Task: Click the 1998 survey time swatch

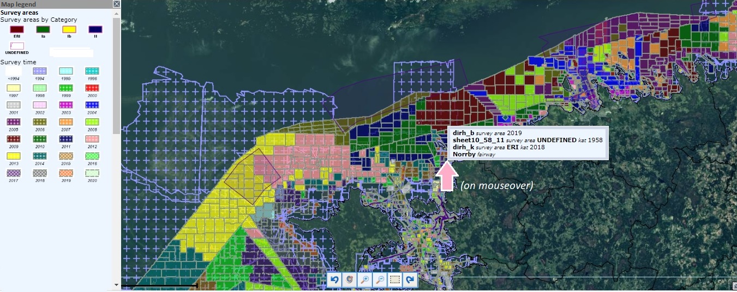Action: pyautogui.click(x=40, y=88)
